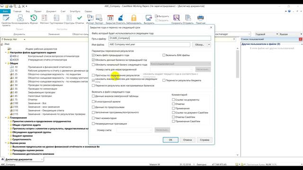This screenshot has width=303, height=170.
Task: Open the Проект ribbon tab
Action: pos(38,11)
